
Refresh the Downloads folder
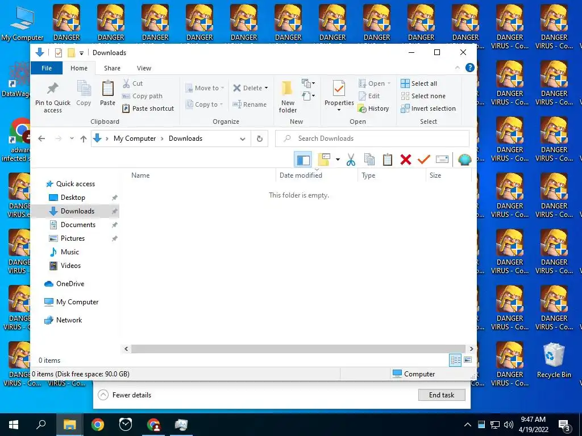coord(259,139)
